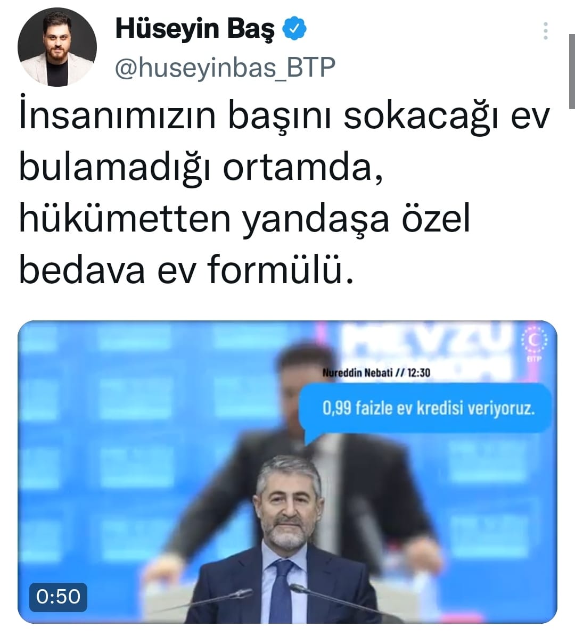The height and width of the screenshot is (636, 575).
Task: Click the display name Hüseyin Baş
Action: (195, 28)
